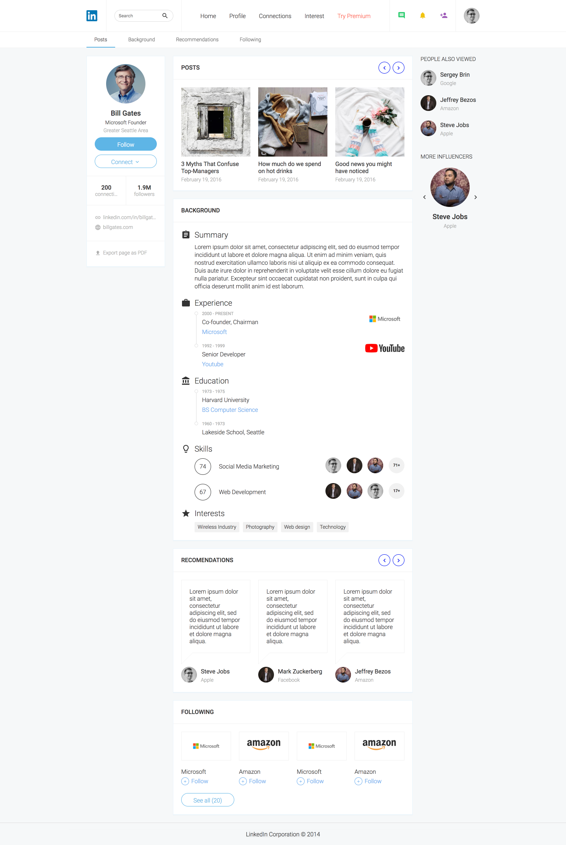This screenshot has width=566, height=845.
Task: Open the Connections menu item
Action: click(x=275, y=16)
